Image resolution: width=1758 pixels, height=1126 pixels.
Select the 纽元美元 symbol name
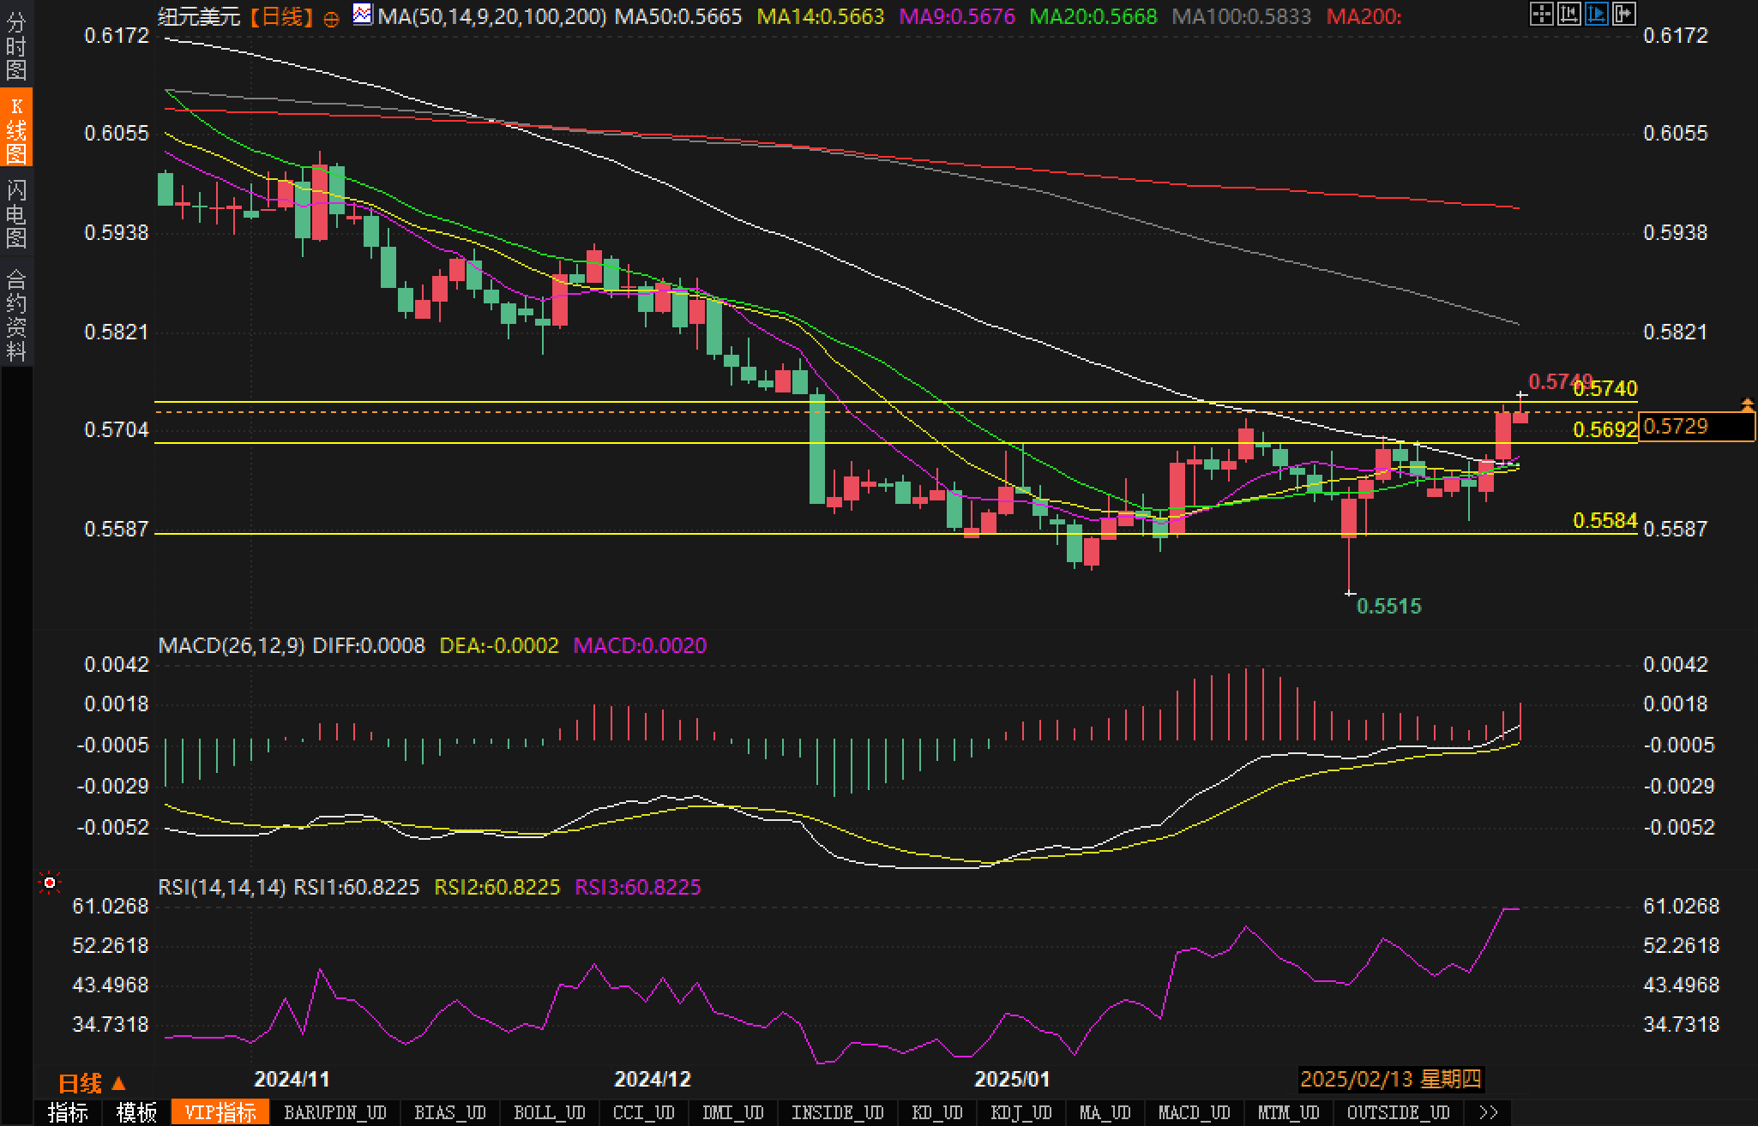pyautogui.click(x=200, y=16)
